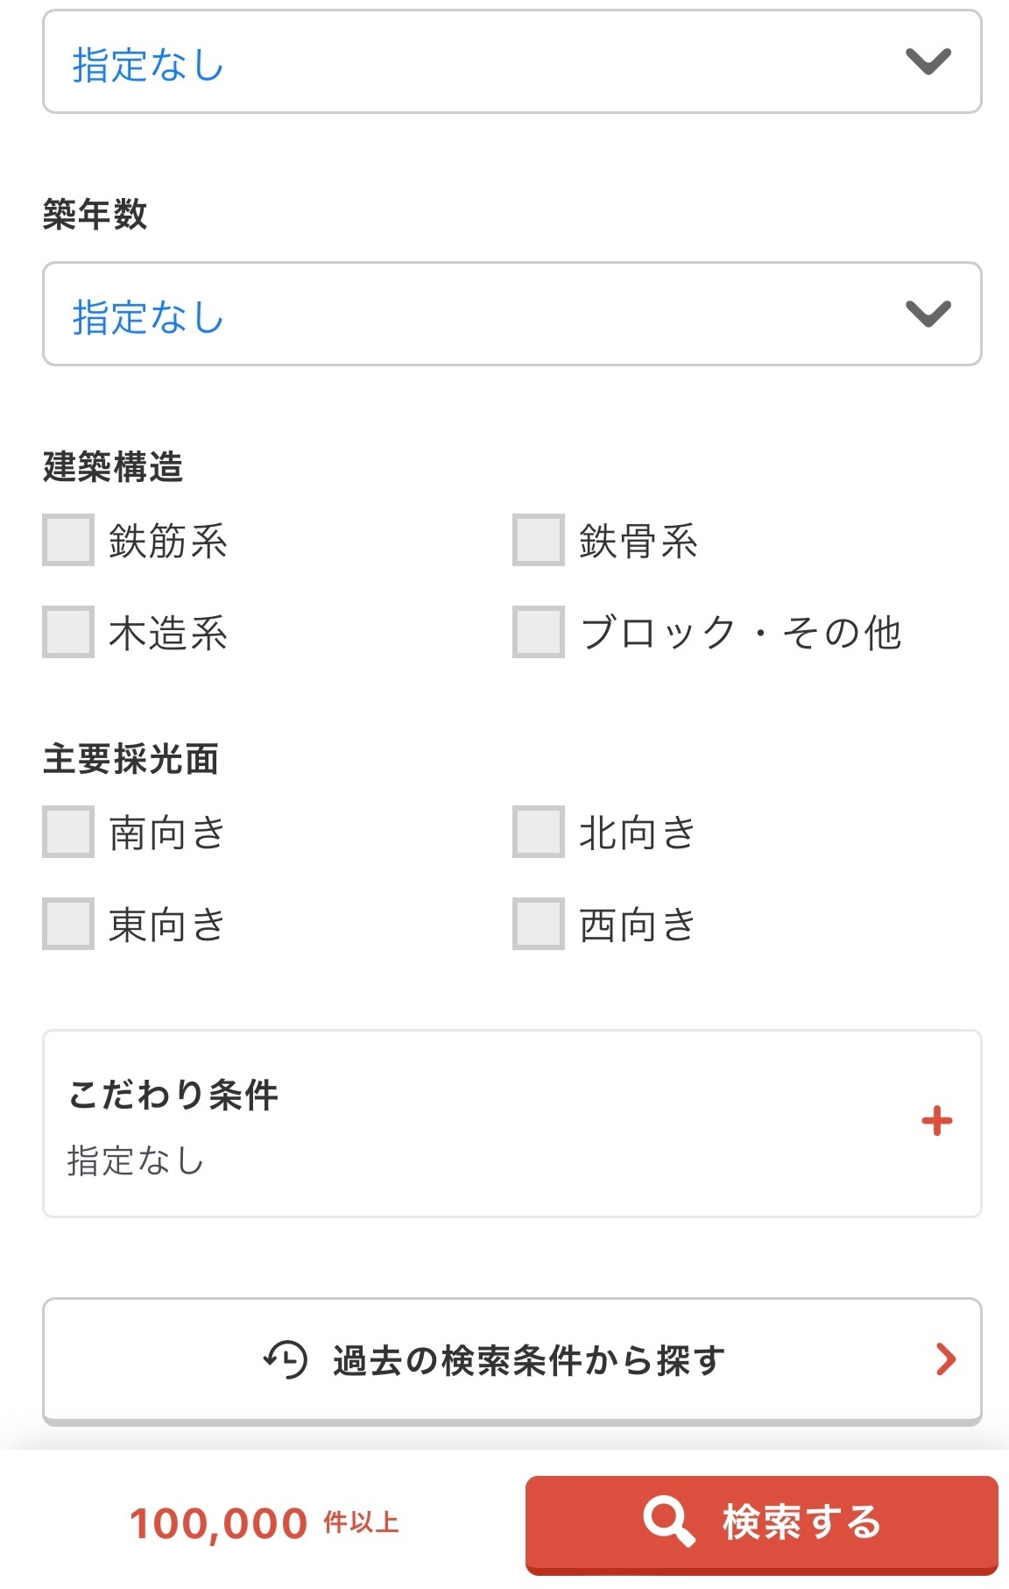1009x1589 pixels.
Task: Click the magnifying glass search icon
Action: click(x=669, y=1522)
